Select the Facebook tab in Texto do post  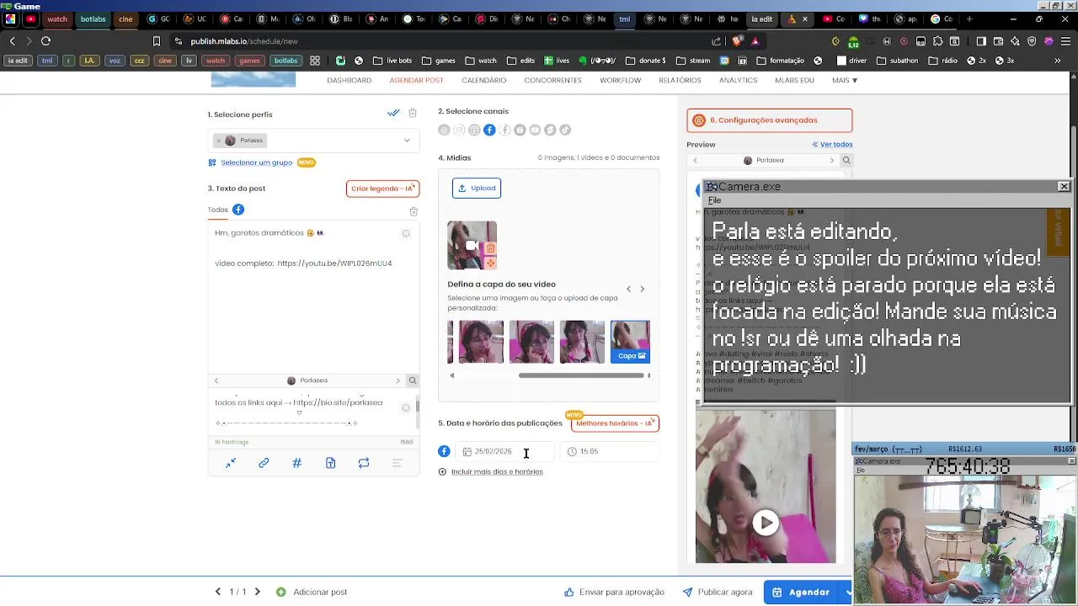(238, 210)
